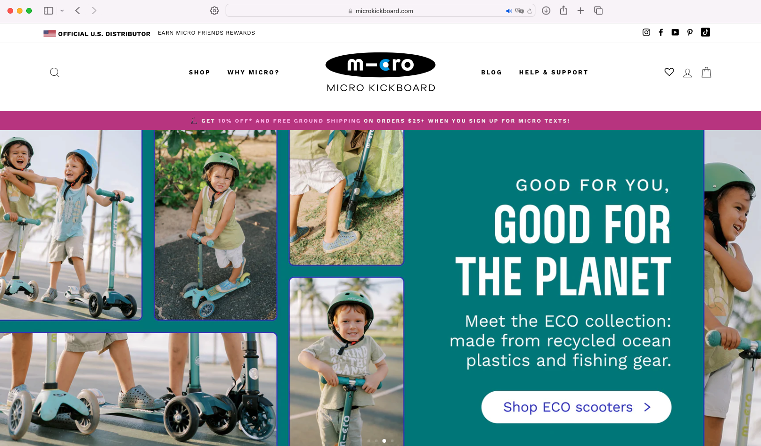This screenshot has width=761, height=446.
Task: Expand the HELP & SUPPORT menu
Action: [x=554, y=73]
